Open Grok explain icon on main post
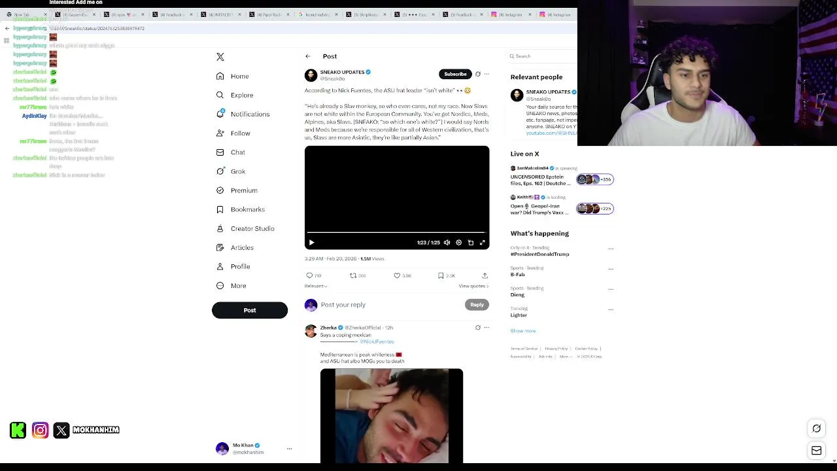The height and width of the screenshot is (471, 837). point(478,74)
